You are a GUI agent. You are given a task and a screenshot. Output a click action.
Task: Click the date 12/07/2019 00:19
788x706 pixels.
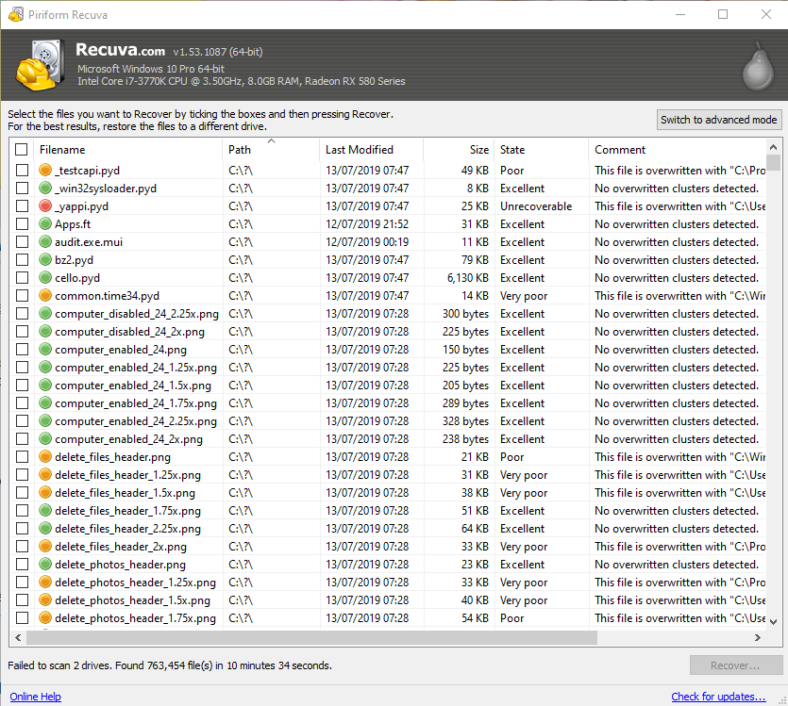(367, 242)
